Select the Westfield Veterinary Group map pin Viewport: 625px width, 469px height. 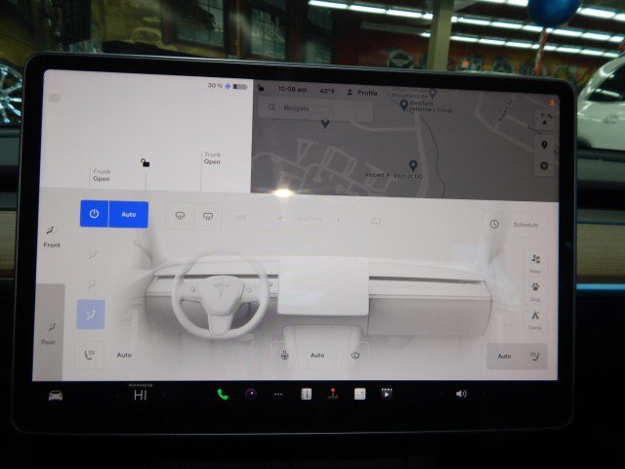pyautogui.click(x=403, y=105)
